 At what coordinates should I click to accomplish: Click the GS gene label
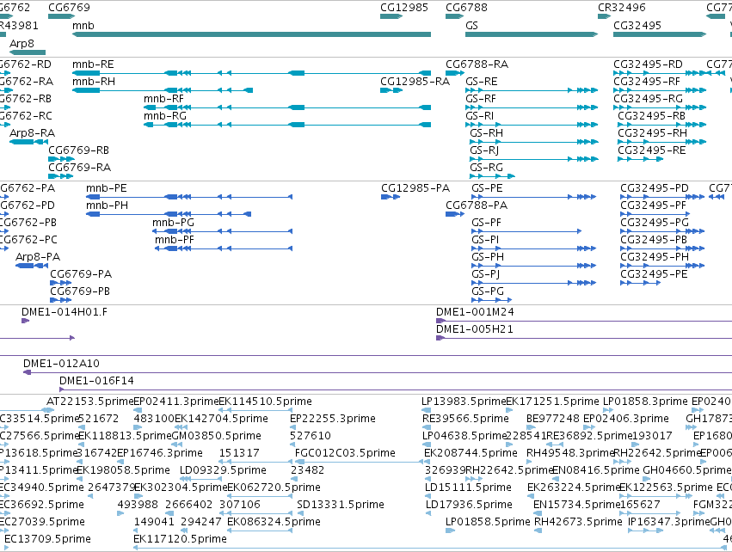tap(471, 26)
